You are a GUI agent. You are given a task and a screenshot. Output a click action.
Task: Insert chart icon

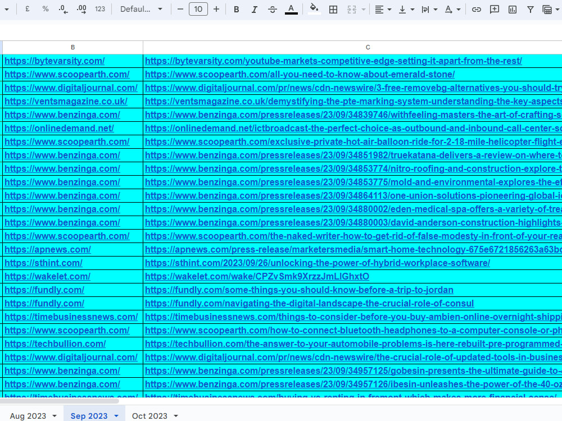click(x=513, y=10)
